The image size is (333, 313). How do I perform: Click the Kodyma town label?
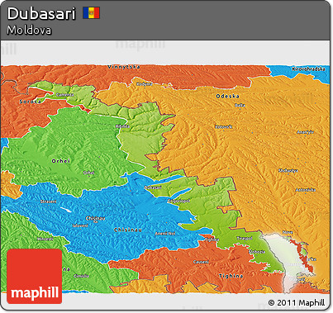145,84
